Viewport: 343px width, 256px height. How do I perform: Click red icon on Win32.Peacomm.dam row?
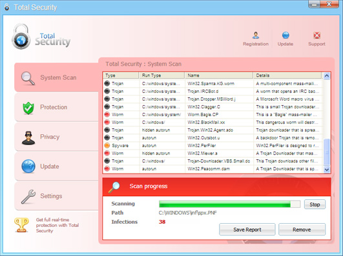107,169
